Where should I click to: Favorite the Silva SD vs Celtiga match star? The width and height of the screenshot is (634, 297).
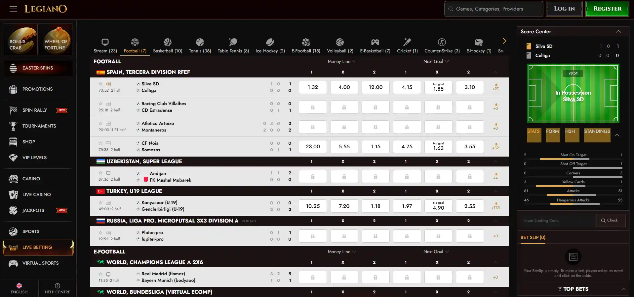click(100, 84)
